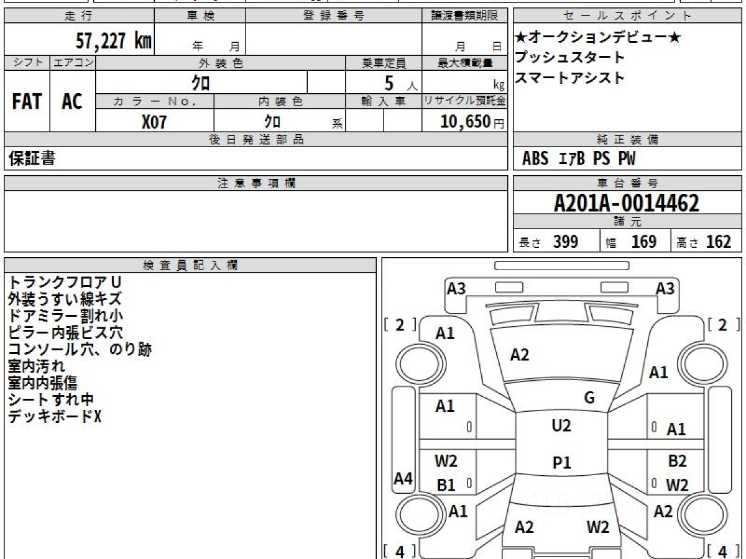This screenshot has height=559, width=746.
Task: Select the 注意事項欄 section header
Action: [x=256, y=183]
